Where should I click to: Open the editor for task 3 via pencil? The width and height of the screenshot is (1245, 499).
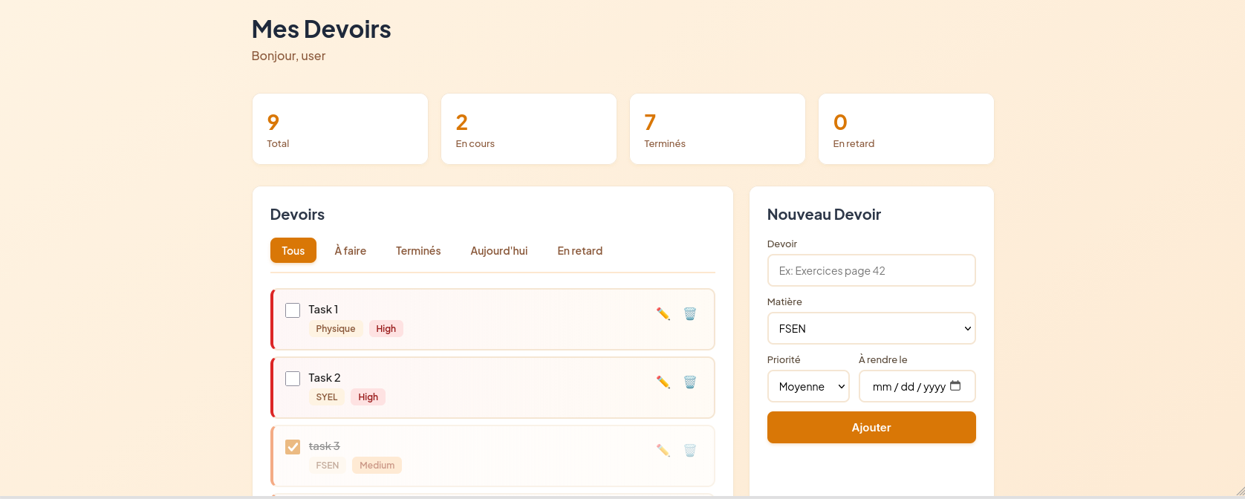[x=663, y=451]
